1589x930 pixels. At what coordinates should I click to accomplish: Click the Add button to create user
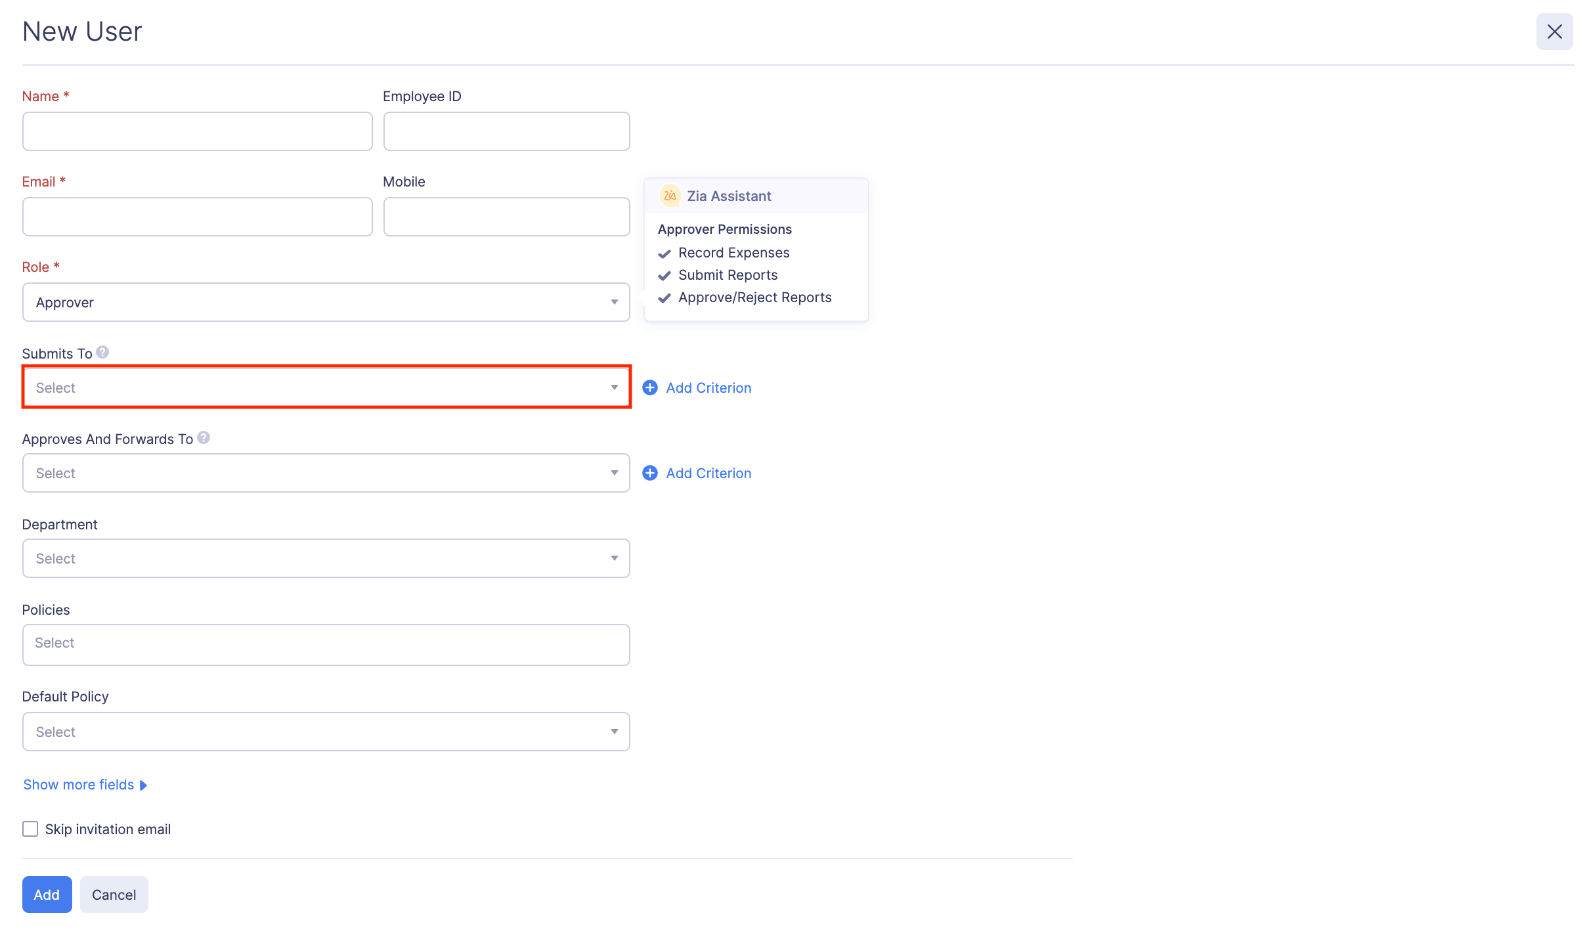tap(47, 894)
